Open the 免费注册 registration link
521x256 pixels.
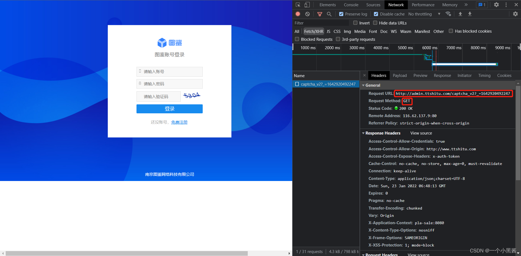(x=179, y=122)
